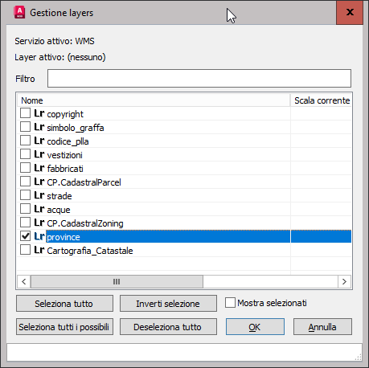This screenshot has height=368, width=369.
Task: Tick the acque layer checkbox
Action: pyautogui.click(x=25, y=209)
